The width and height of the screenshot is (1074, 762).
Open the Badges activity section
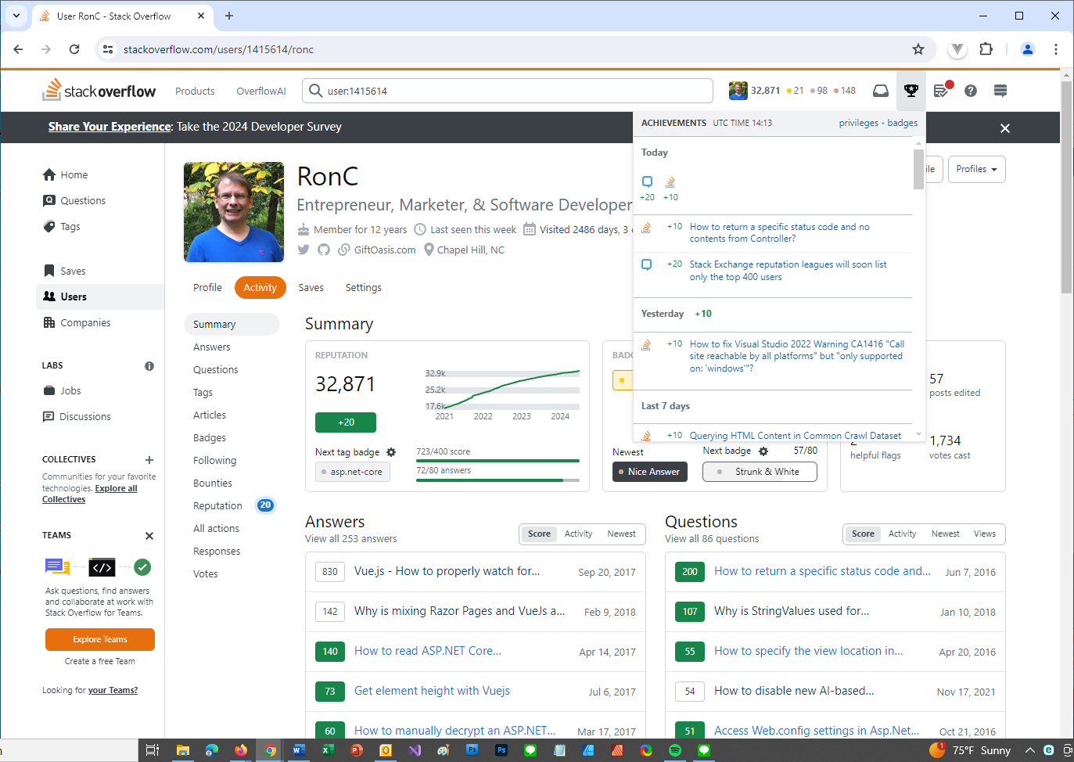(210, 438)
